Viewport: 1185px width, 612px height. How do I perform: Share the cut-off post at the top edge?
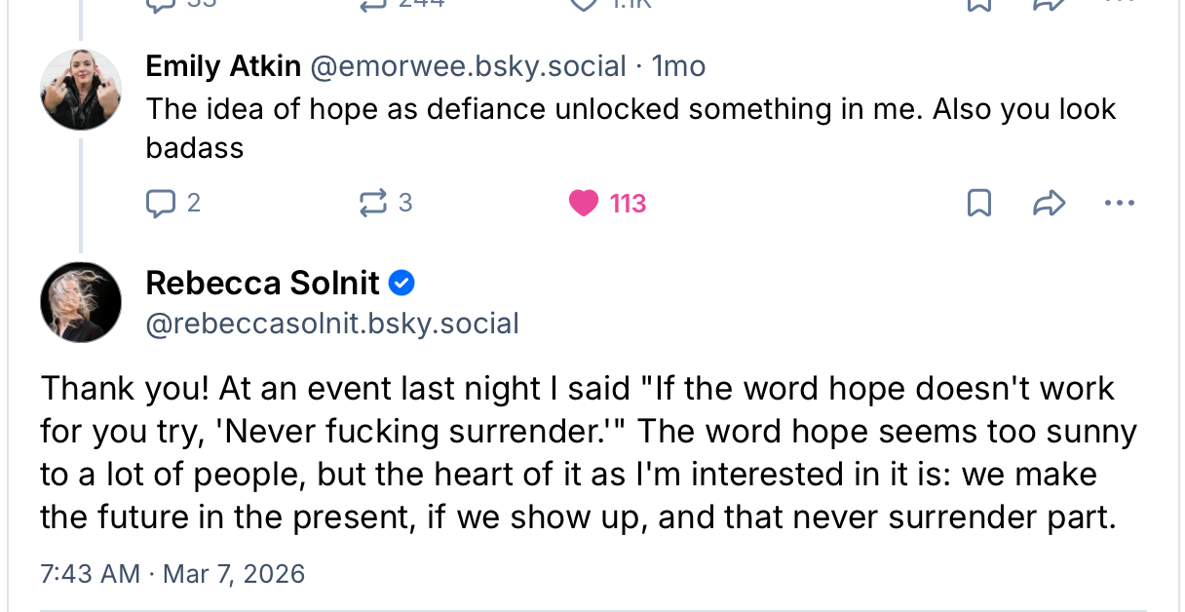point(1047,4)
